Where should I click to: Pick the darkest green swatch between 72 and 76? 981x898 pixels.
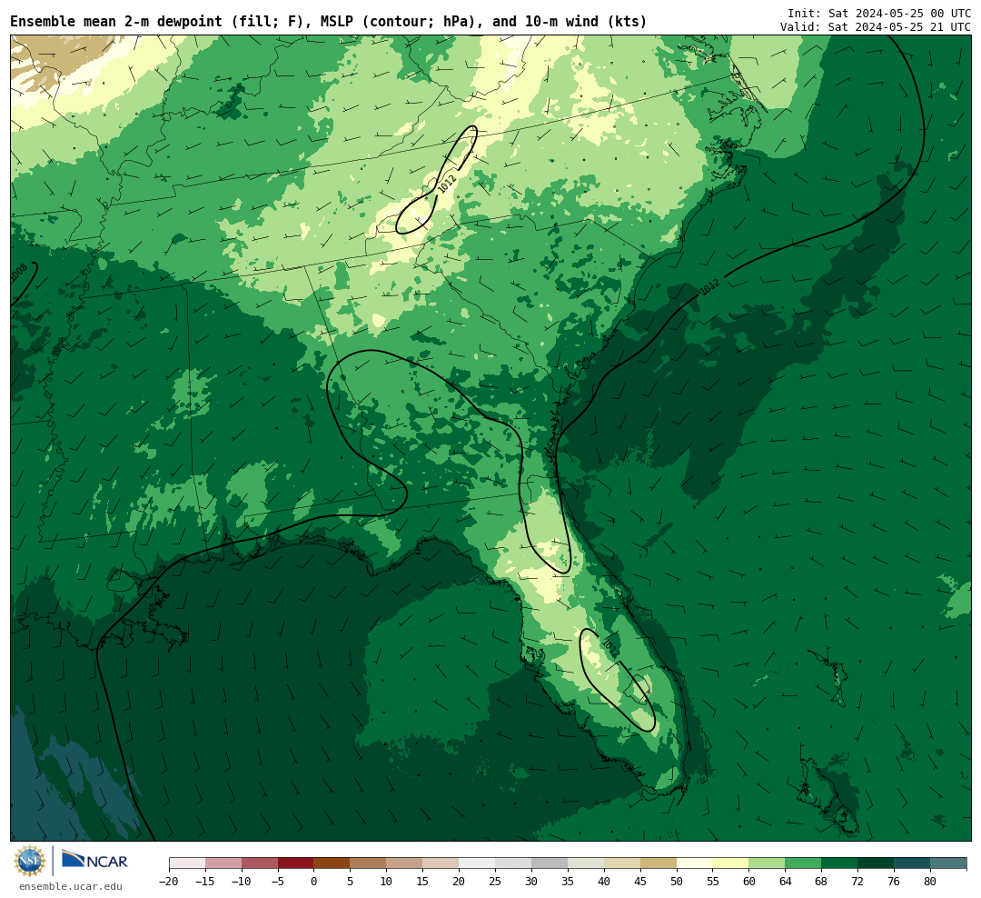pos(877,863)
